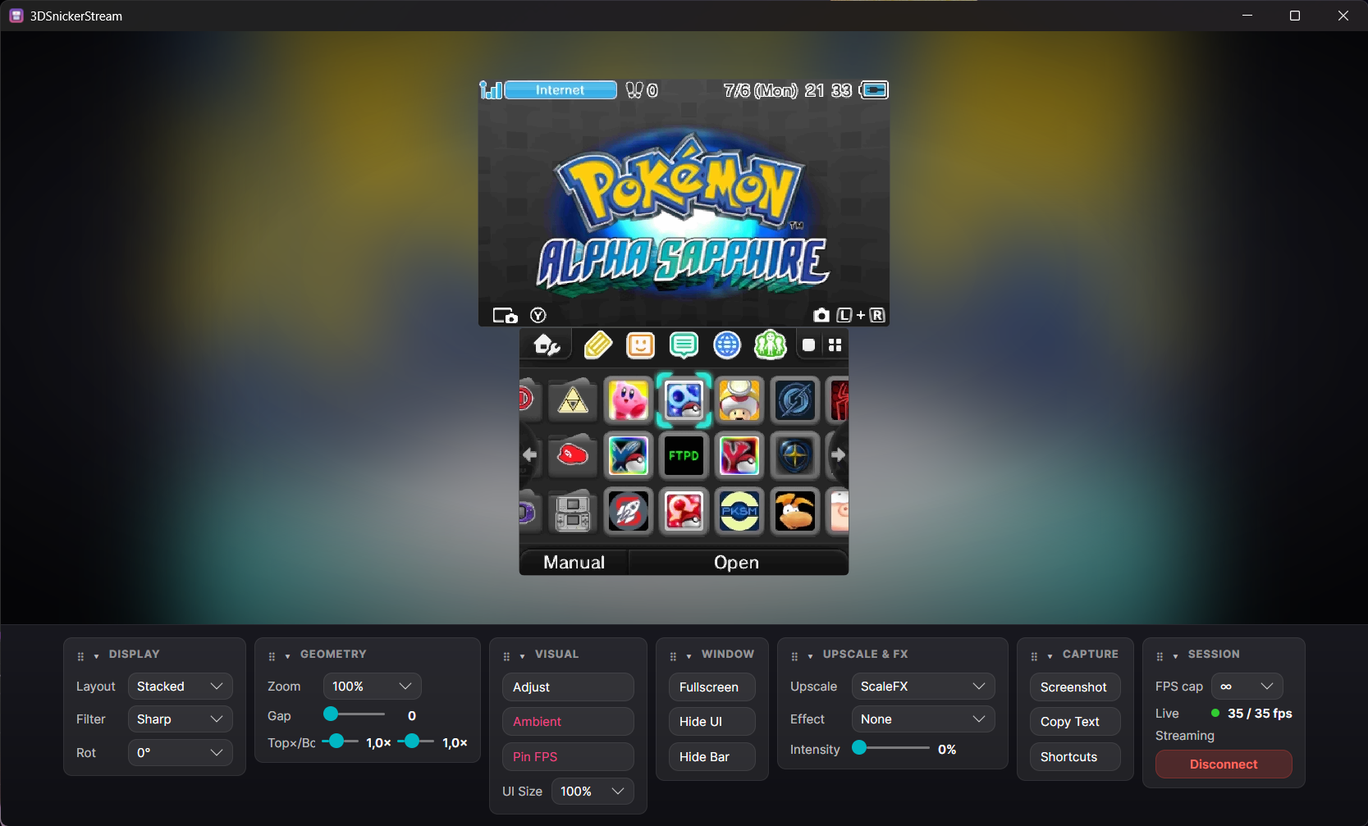Tap Manual on the 3DS bottom screen
This screenshot has height=826, width=1368.
(x=574, y=563)
